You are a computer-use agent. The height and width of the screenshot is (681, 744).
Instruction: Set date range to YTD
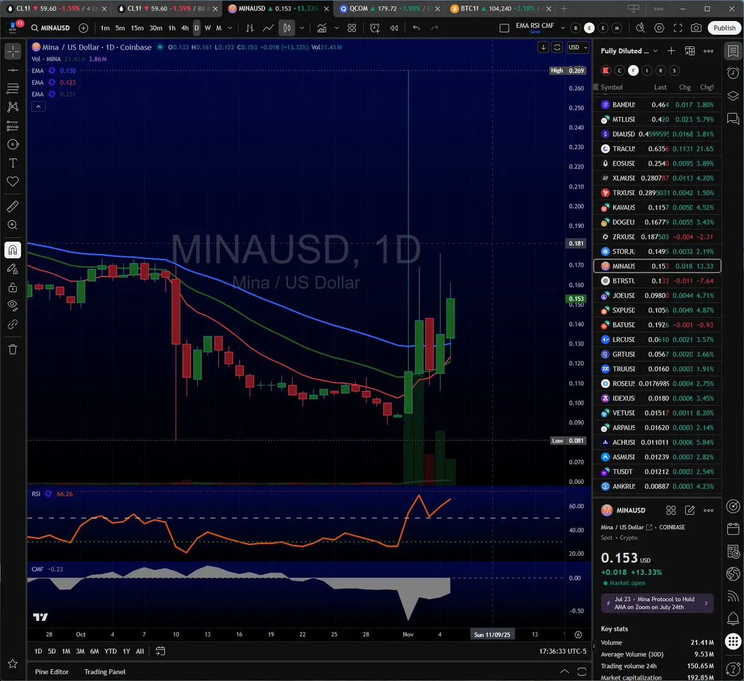click(x=110, y=651)
